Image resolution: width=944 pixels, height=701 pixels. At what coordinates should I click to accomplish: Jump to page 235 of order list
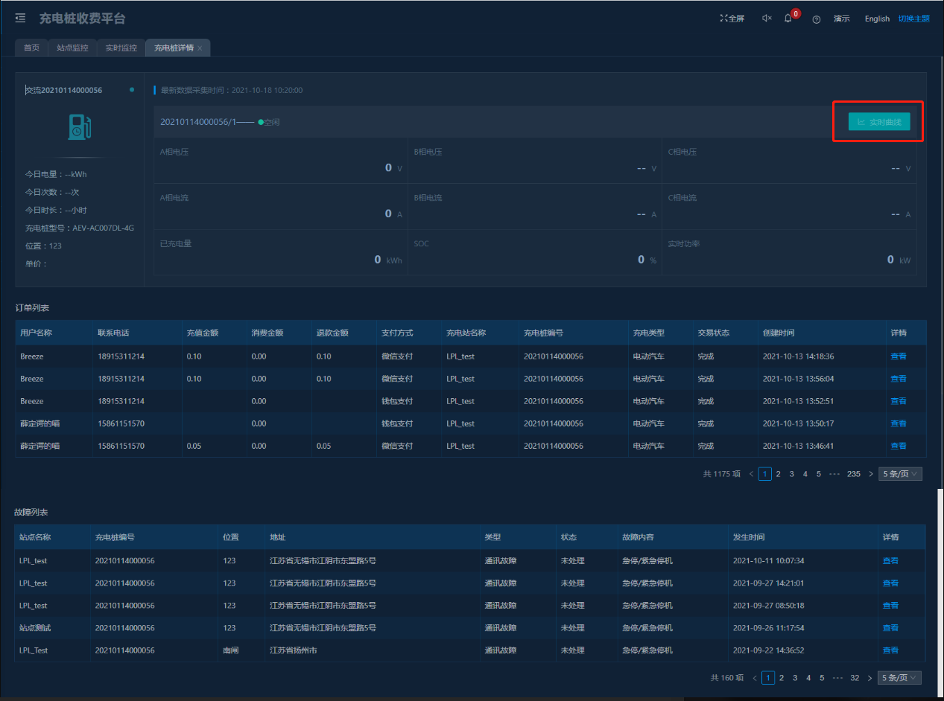pyautogui.click(x=853, y=474)
